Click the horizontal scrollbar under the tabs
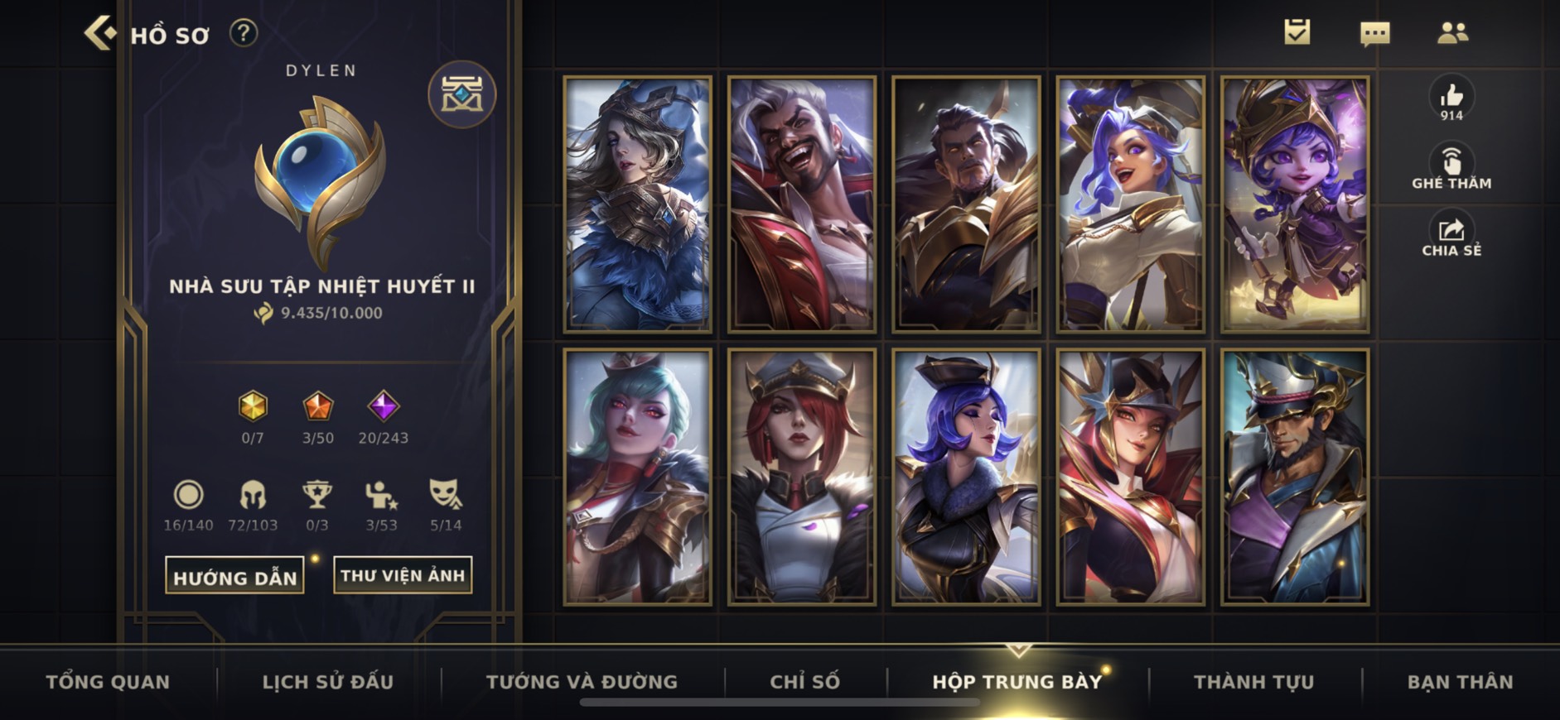This screenshot has width=1560, height=720. tap(780, 703)
